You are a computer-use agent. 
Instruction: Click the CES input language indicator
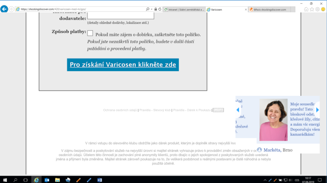coord(297,180)
